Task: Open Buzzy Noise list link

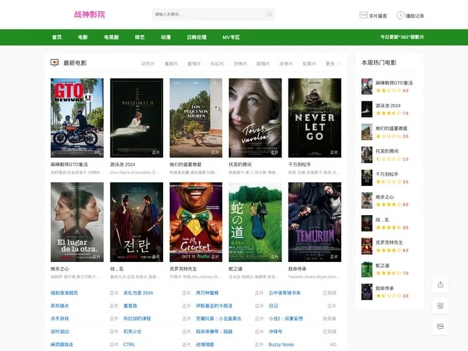Action: 281,344
